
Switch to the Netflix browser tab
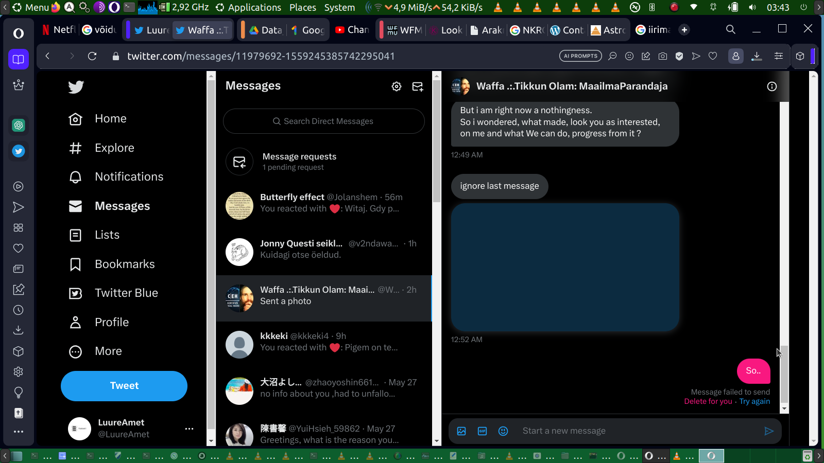click(x=59, y=30)
